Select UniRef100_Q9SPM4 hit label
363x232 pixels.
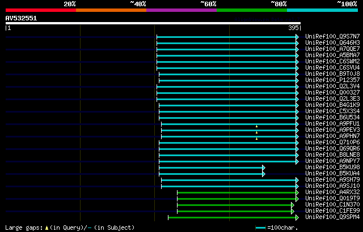coord(332,217)
